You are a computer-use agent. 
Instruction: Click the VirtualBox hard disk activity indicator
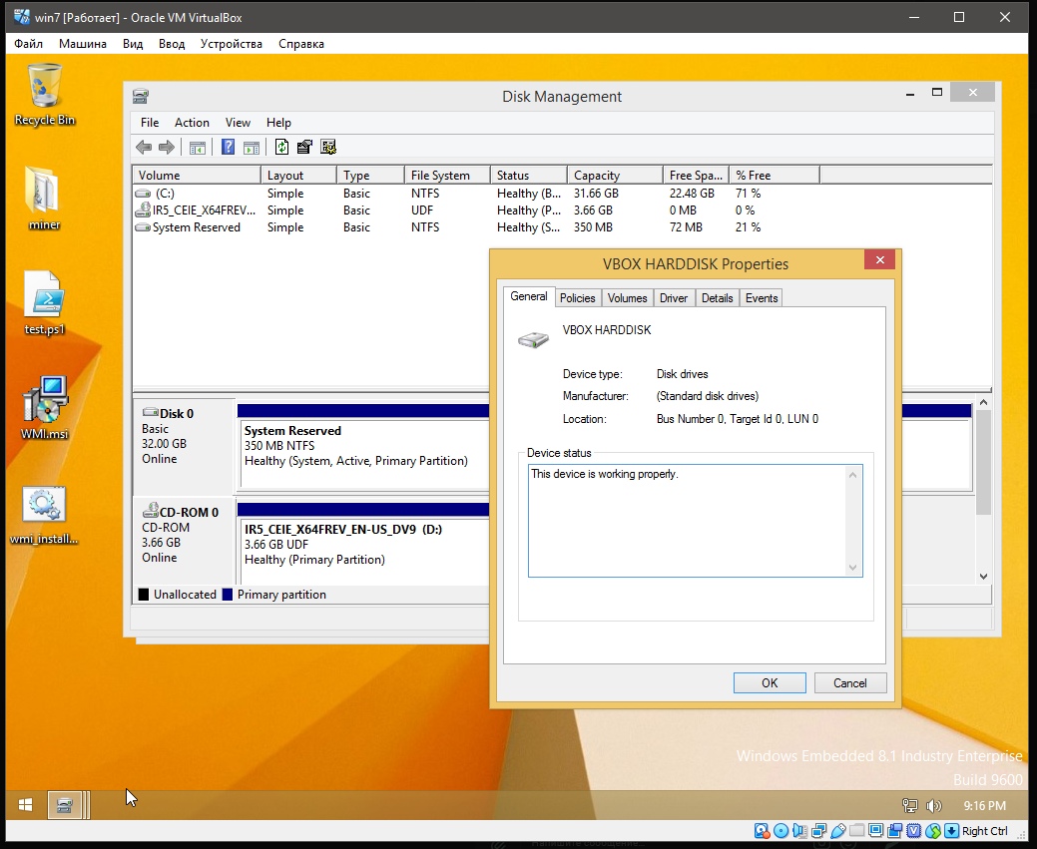coord(762,831)
